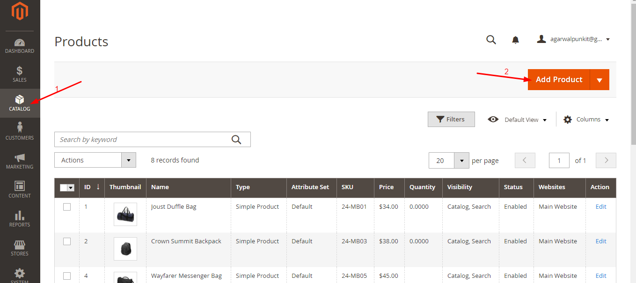Tick the select-all header checkbox
Screen dimensions: 636x283
[64, 188]
